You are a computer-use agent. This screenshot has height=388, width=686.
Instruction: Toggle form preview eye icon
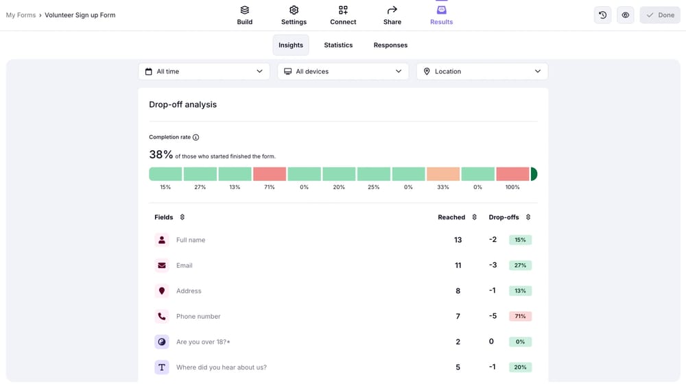[x=626, y=15]
